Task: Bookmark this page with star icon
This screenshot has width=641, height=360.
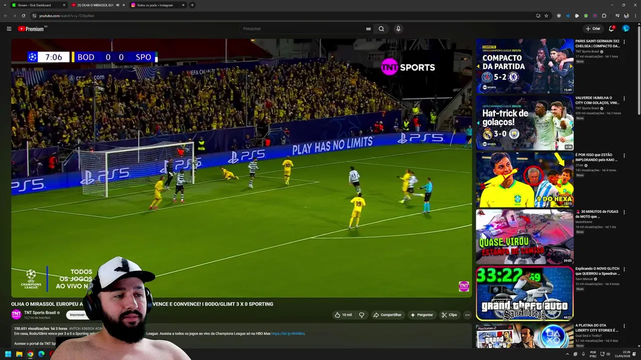Action: point(546,15)
